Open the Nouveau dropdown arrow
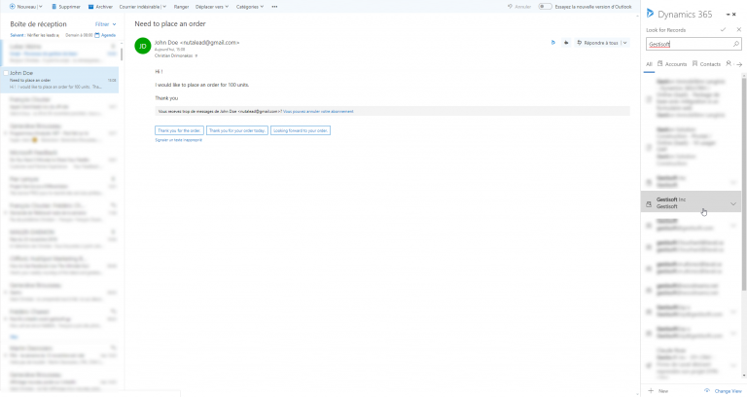This screenshot has height=397, width=747. coord(41,7)
